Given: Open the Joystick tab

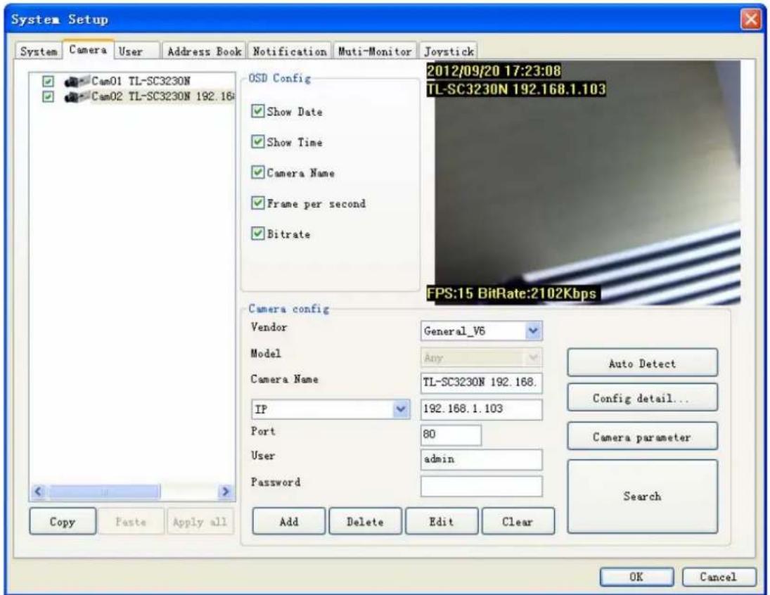Looking at the screenshot, I should tap(449, 51).
